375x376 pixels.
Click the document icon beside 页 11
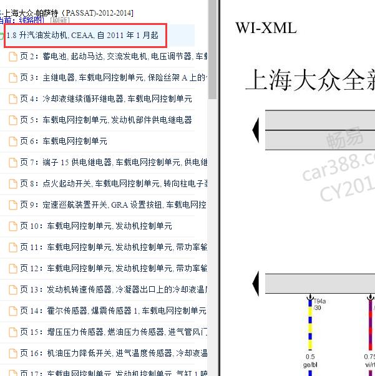tap(13, 247)
